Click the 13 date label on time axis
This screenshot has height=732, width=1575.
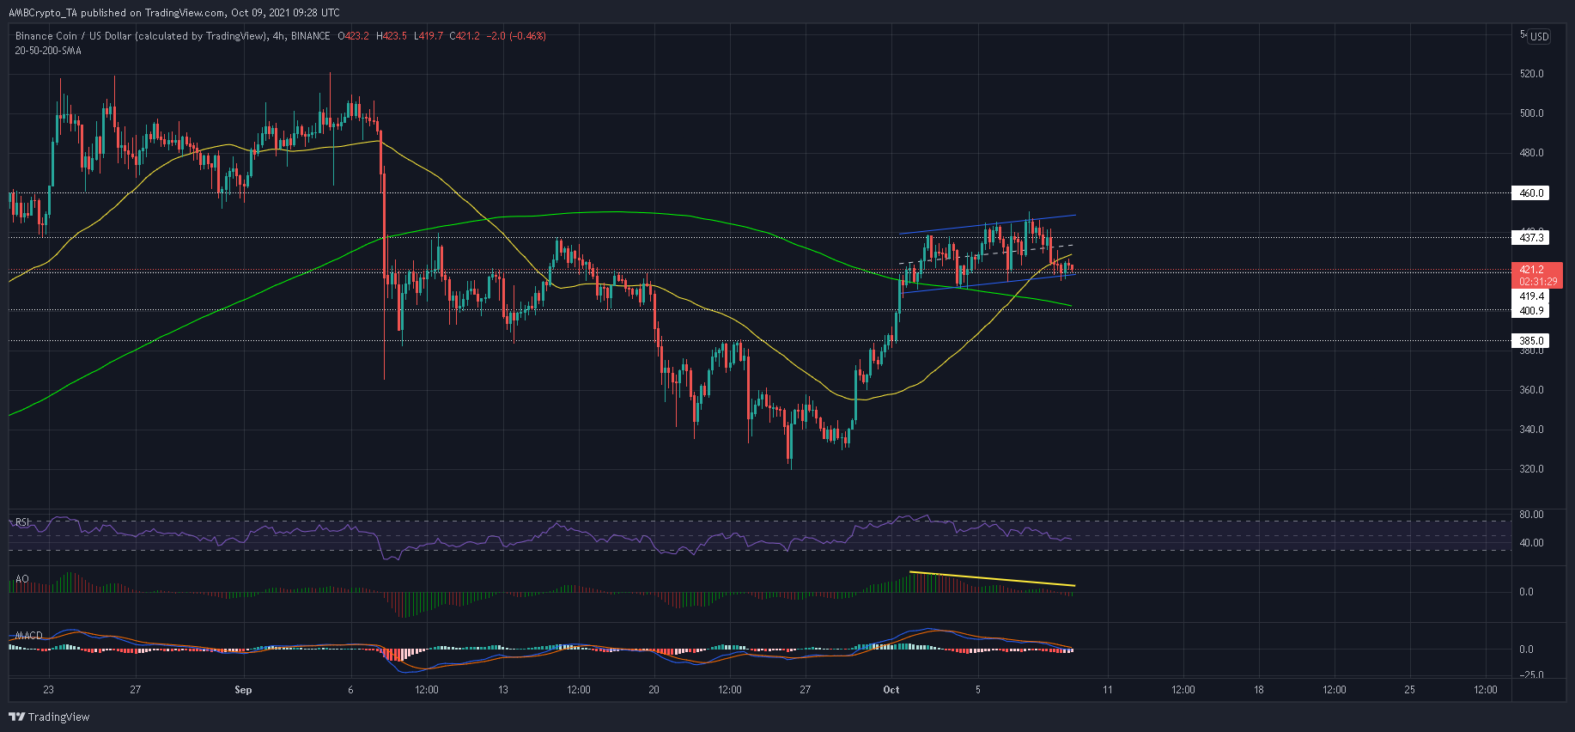coord(503,690)
